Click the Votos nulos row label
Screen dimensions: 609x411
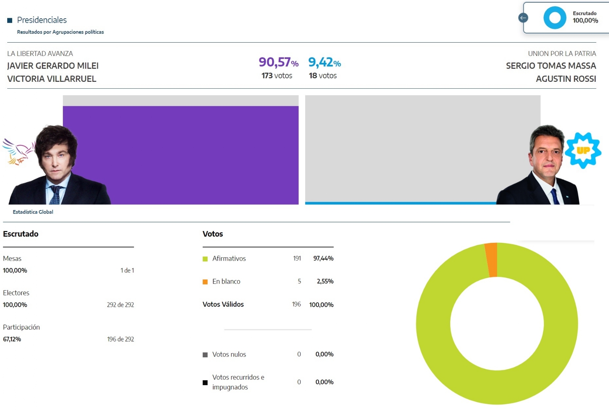coord(229,355)
